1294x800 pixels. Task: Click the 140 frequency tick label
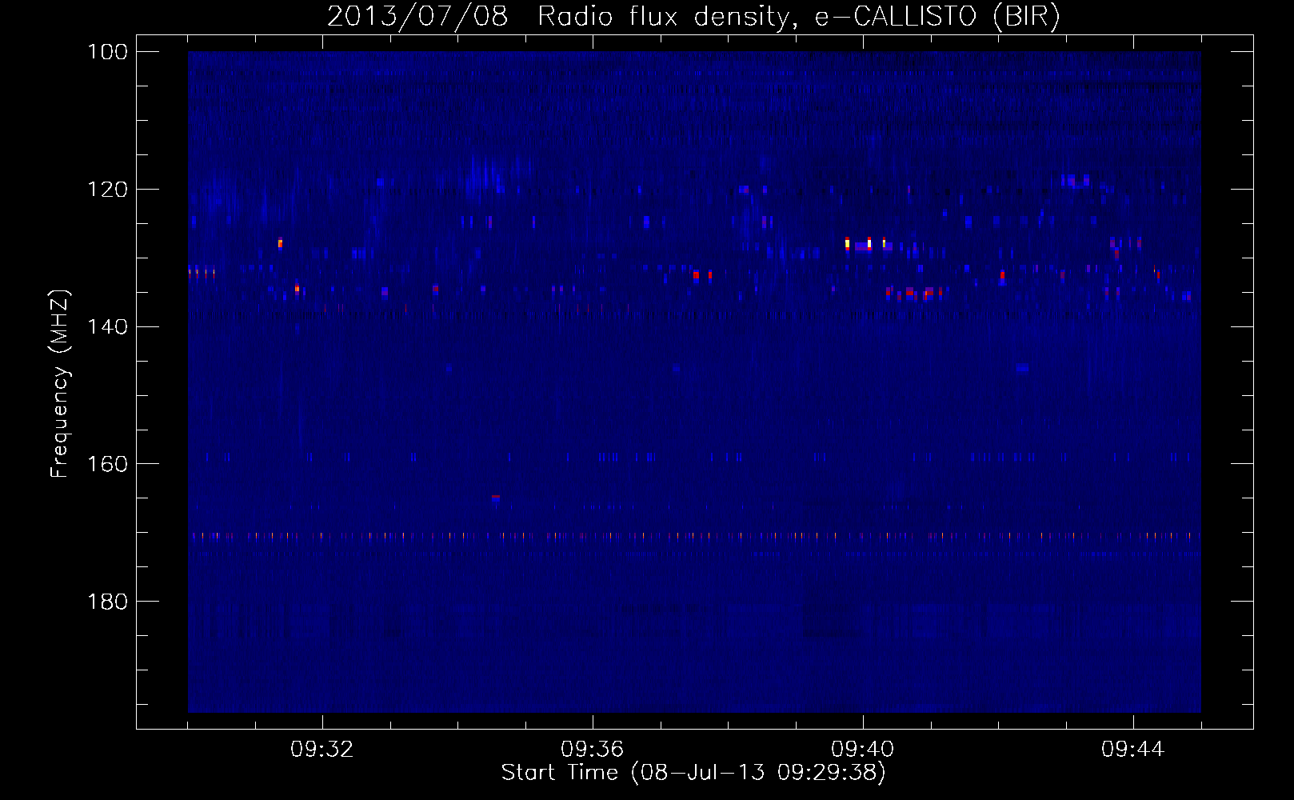(x=108, y=326)
